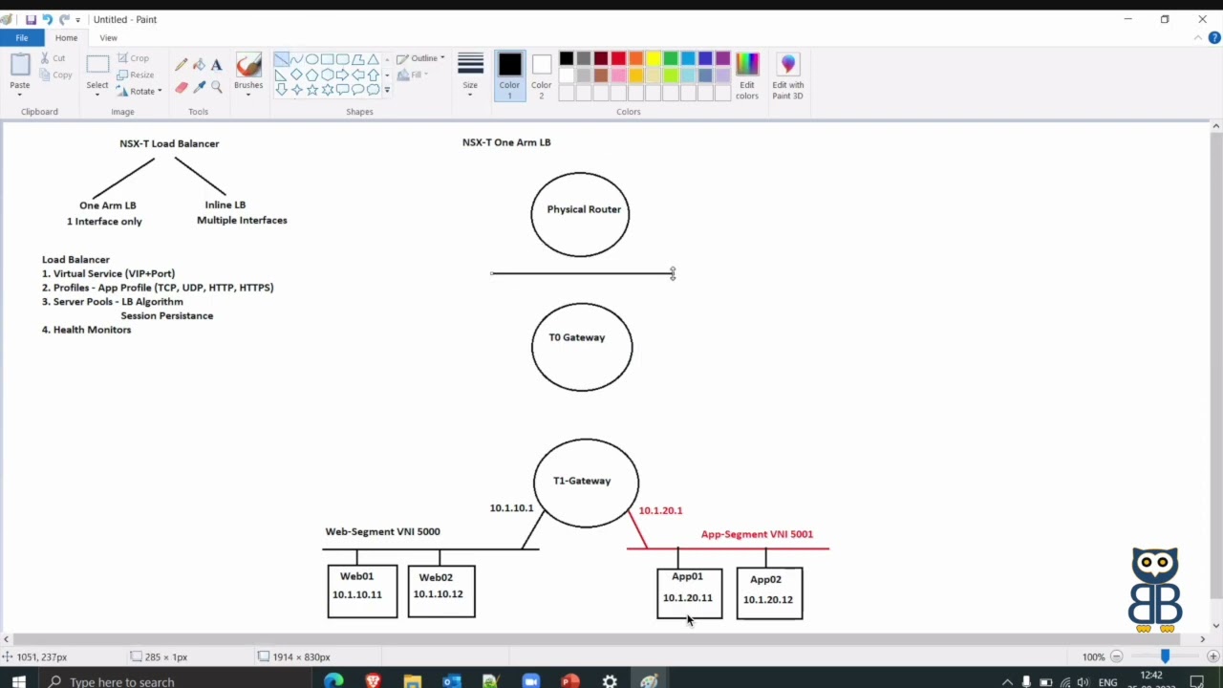
Task: Switch to the Home tab
Action: click(66, 38)
